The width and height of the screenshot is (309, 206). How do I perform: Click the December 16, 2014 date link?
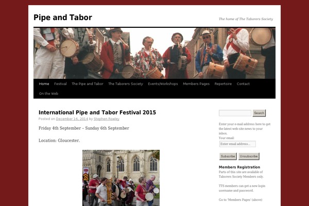tap(72, 119)
